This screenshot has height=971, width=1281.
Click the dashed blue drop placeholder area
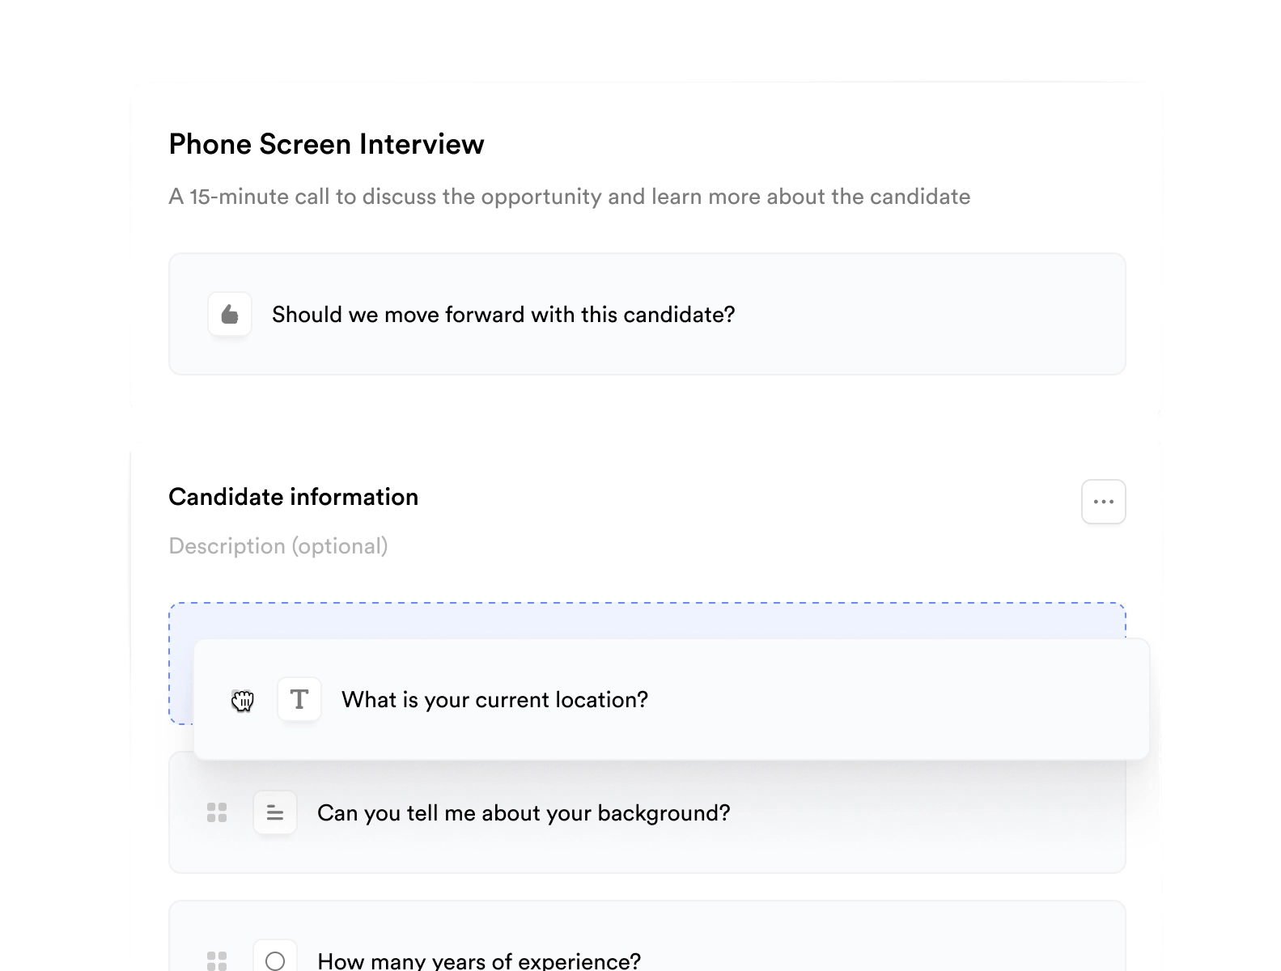646,621
